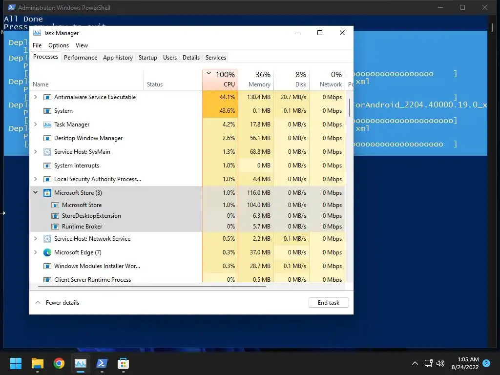This screenshot has height=375, width=500.
Task: Click the Client Server Runtime Process icon
Action: [x=47, y=280]
